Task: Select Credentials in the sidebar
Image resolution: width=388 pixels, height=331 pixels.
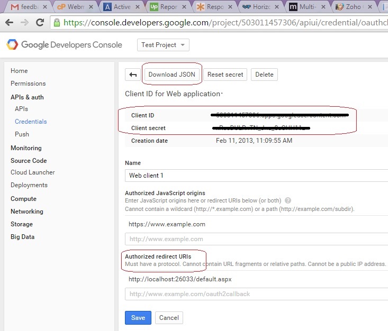Action: click(x=31, y=122)
